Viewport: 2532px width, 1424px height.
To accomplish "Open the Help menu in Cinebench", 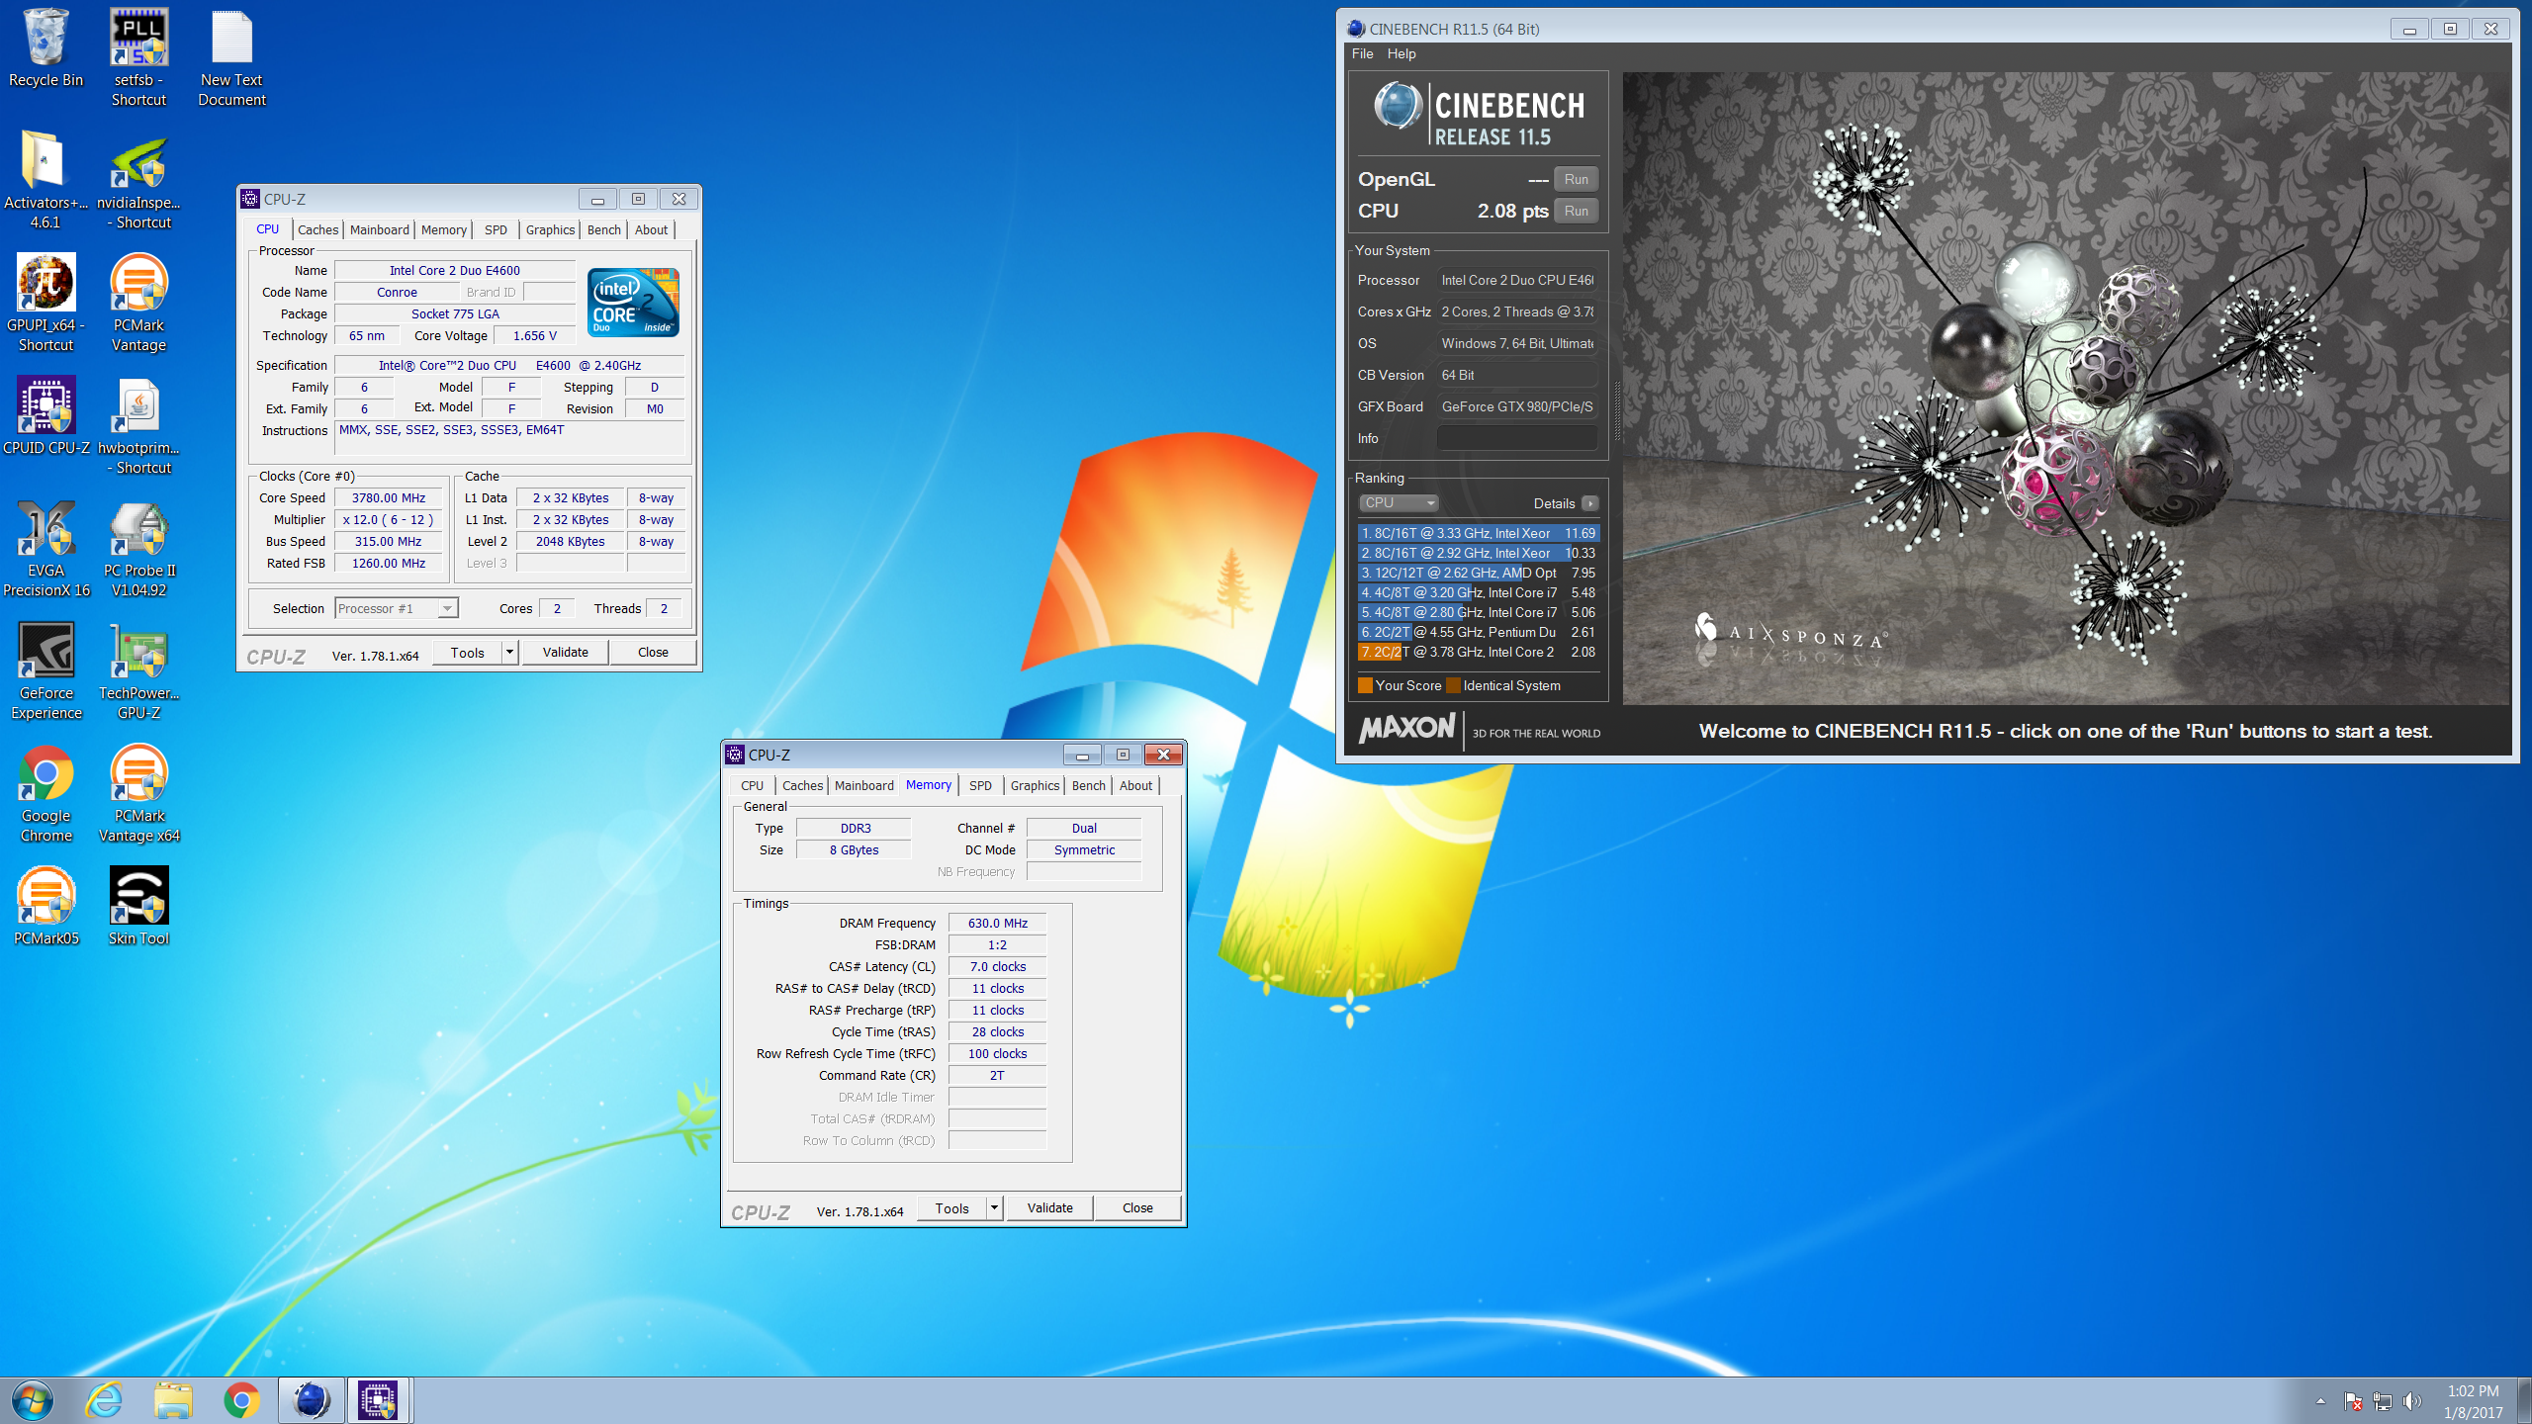I will [1402, 53].
